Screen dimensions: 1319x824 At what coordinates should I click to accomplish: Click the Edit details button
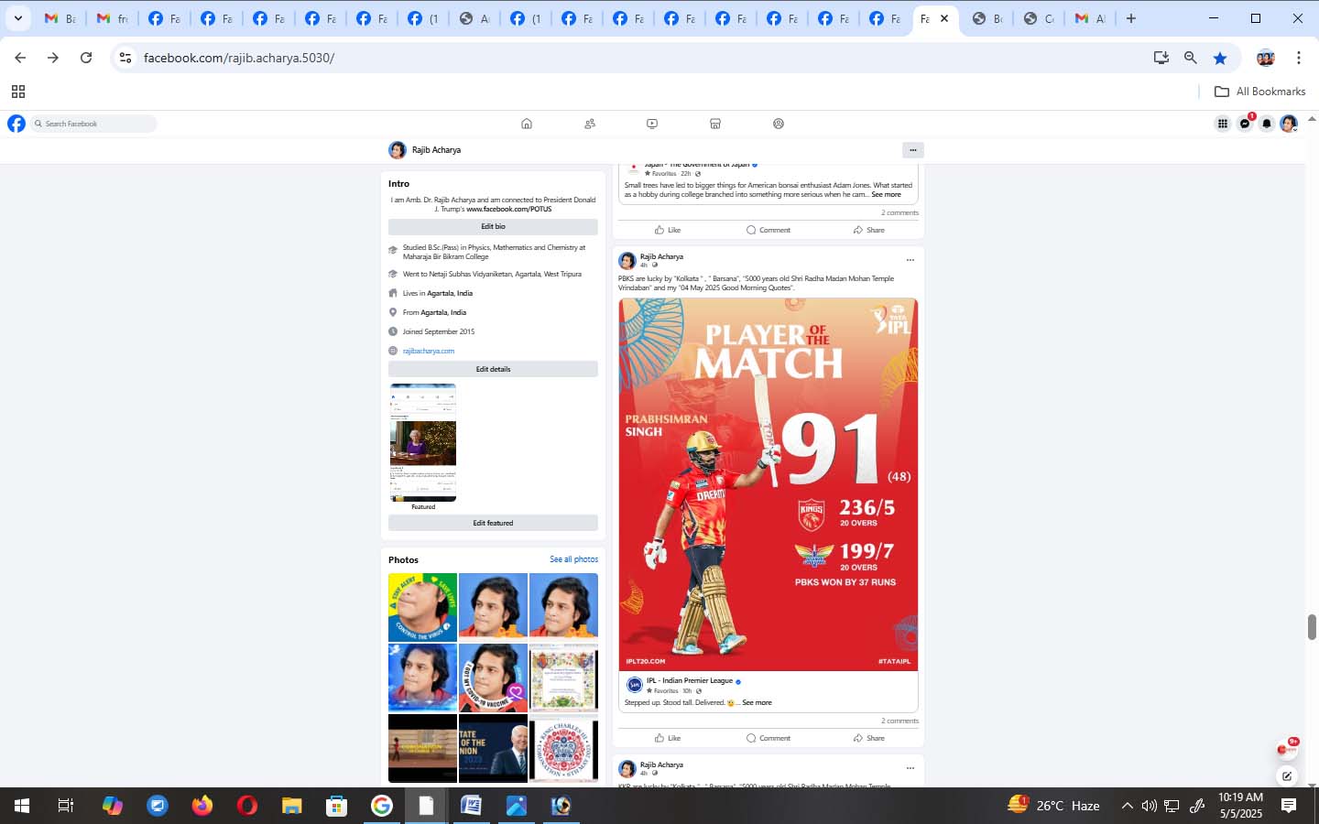pos(493,369)
